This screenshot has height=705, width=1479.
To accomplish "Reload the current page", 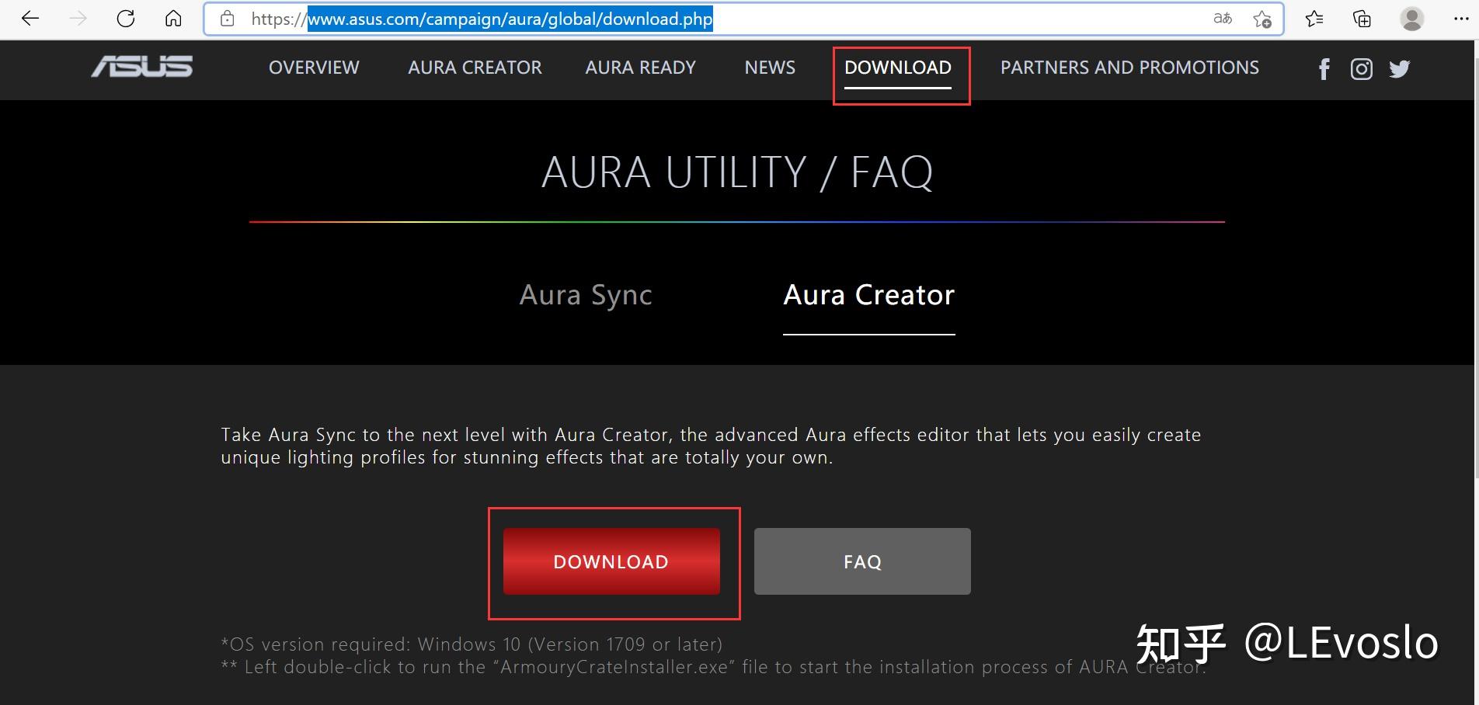I will click(126, 18).
